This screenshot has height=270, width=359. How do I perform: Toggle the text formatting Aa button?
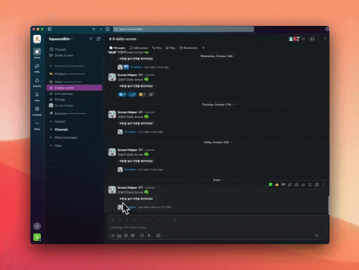click(x=119, y=235)
